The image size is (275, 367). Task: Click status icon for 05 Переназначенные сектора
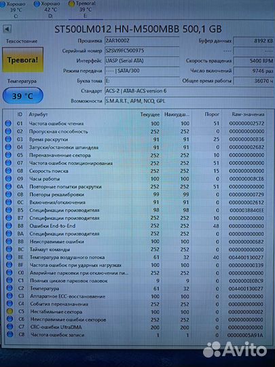point(8,155)
